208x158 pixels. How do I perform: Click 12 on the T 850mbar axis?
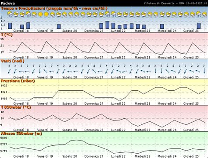2,112
